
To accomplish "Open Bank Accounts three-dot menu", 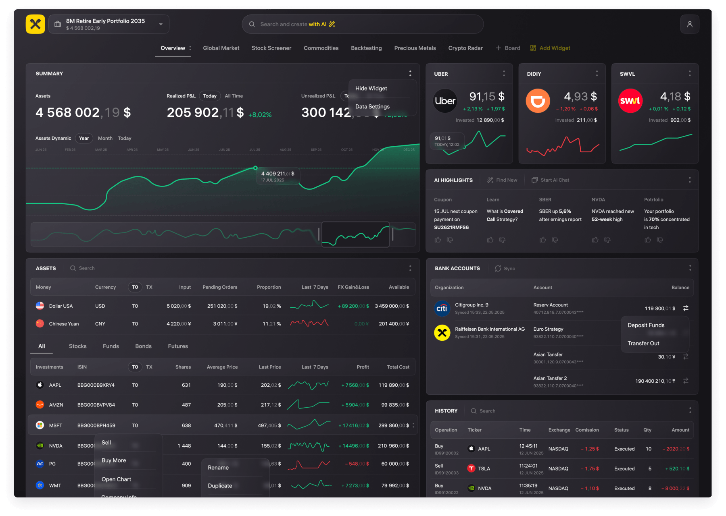I will point(690,268).
